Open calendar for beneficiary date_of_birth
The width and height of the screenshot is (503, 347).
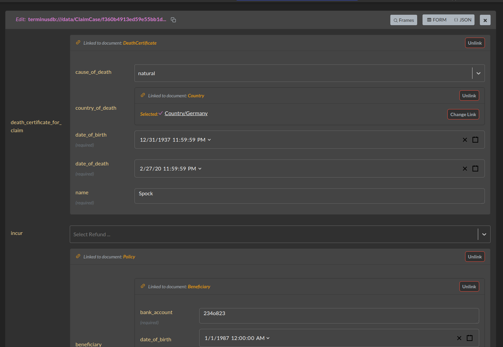(469, 338)
